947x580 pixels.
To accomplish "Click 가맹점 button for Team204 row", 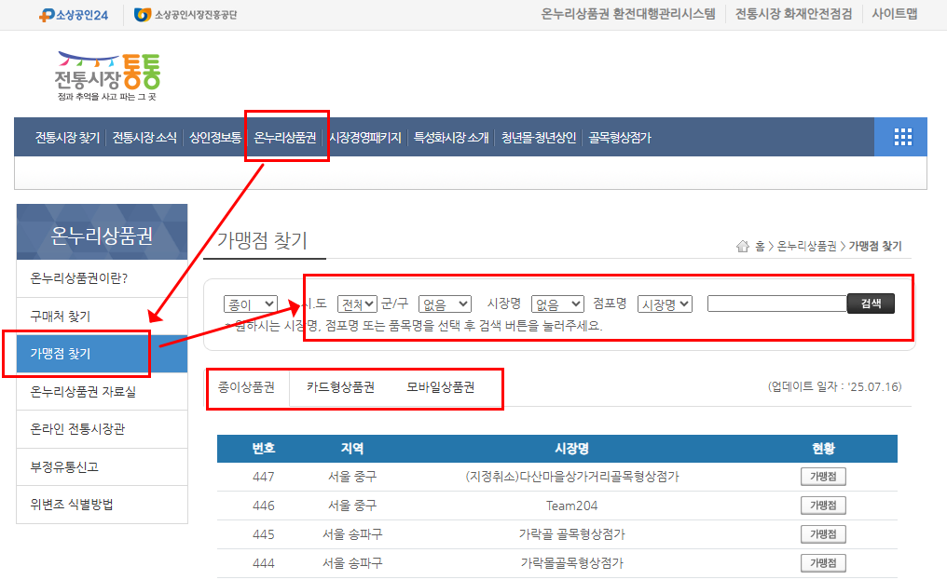I will [823, 506].
